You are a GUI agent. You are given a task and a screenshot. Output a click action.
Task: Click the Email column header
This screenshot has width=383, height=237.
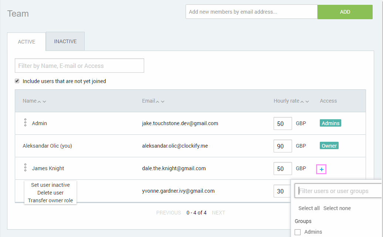(x=149, y=101)
